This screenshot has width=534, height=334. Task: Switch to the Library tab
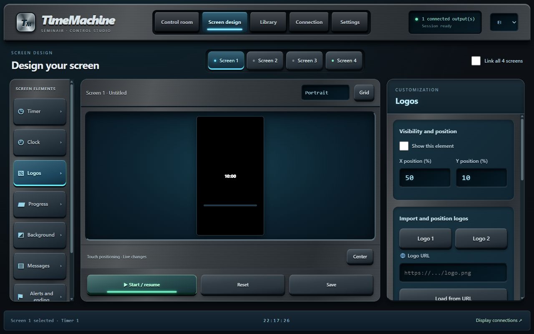(268, 22)
